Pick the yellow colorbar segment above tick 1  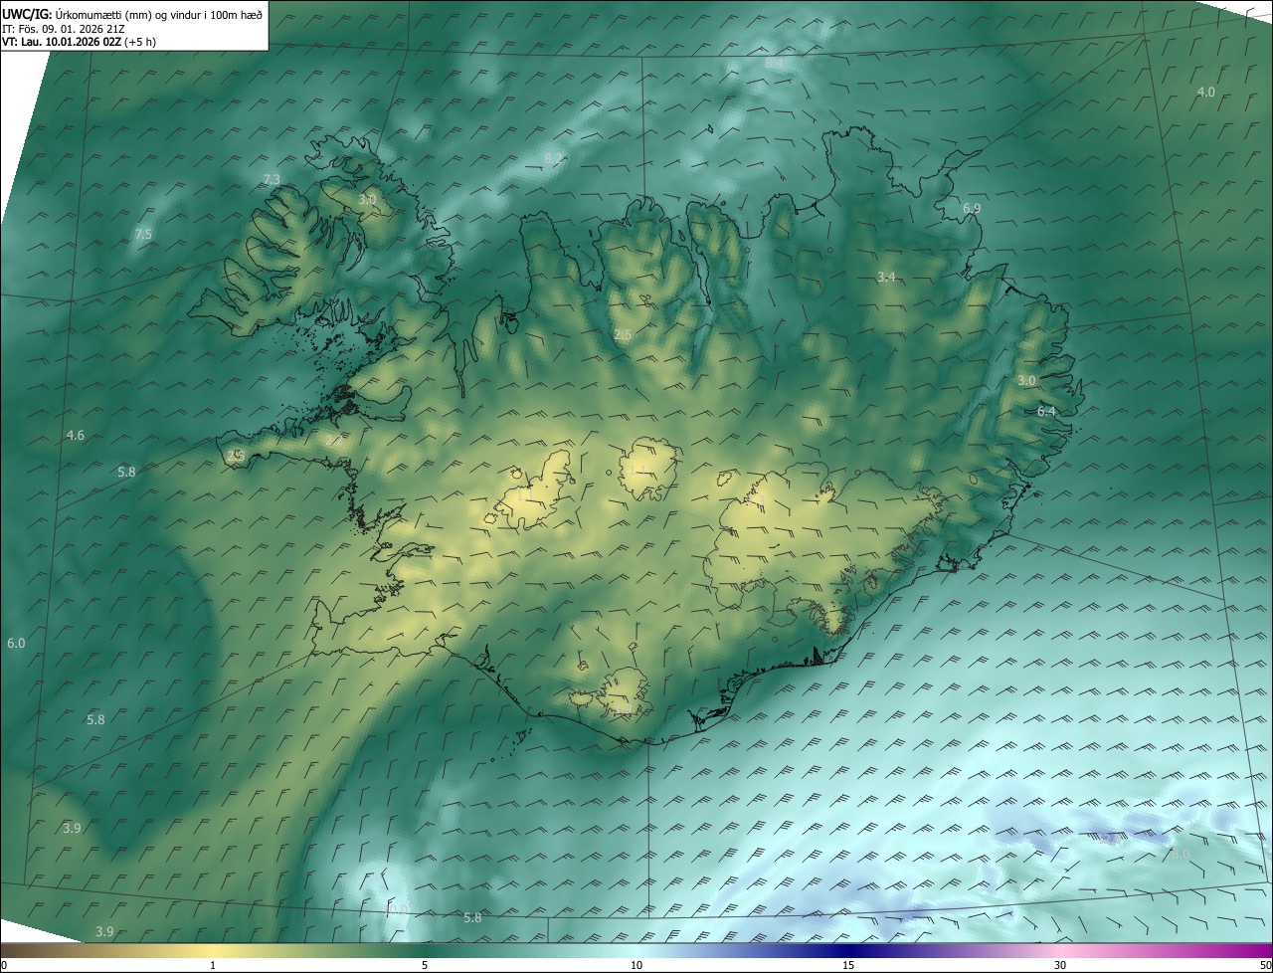213,951
